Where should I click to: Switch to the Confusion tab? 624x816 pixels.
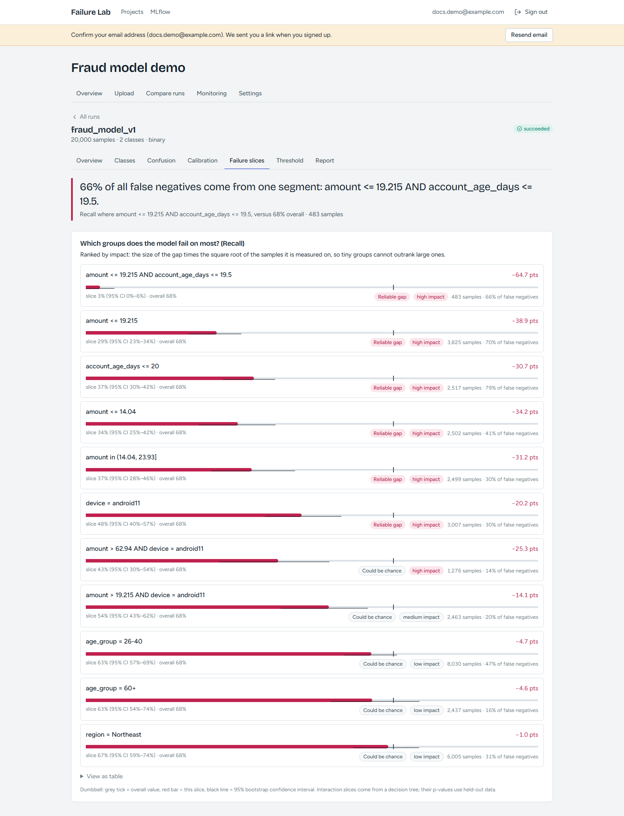(161, 161)
